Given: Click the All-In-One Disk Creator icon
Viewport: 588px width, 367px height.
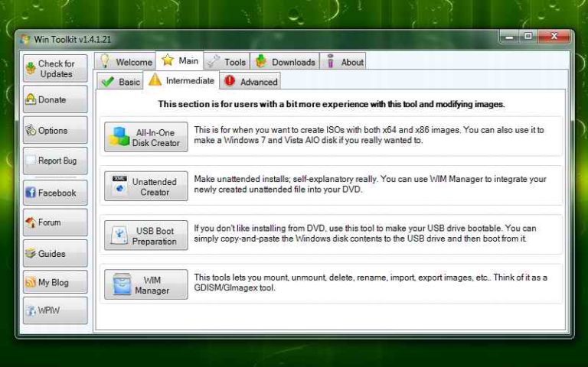Looking at the screenshot, I should coord(119,138).
